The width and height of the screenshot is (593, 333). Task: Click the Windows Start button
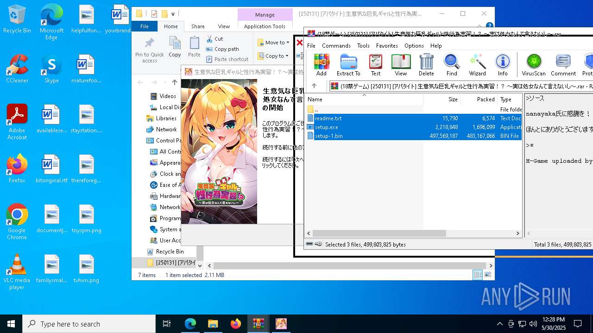(x=11, y=324)
